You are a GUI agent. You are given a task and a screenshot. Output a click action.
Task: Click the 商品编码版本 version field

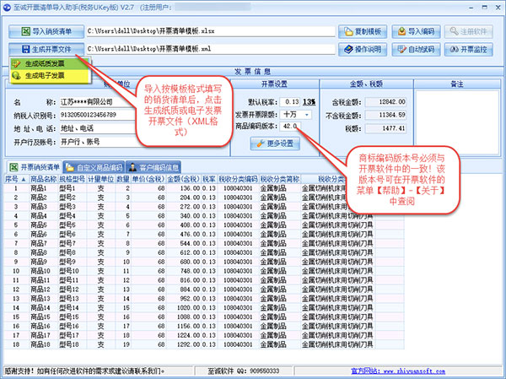point(292,125)
